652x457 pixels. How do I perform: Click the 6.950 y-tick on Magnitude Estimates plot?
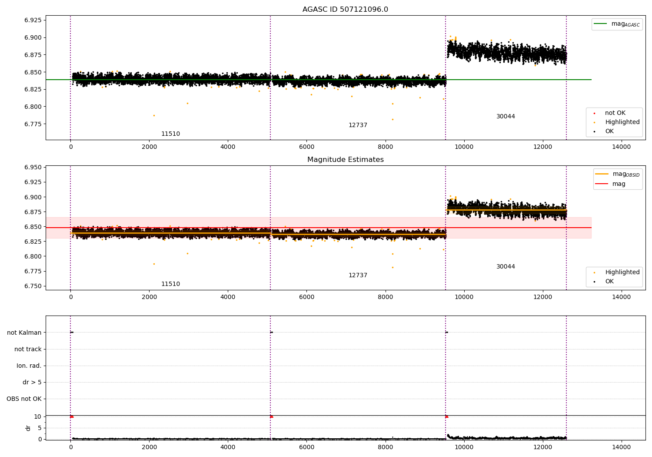[x=33, y=168]
